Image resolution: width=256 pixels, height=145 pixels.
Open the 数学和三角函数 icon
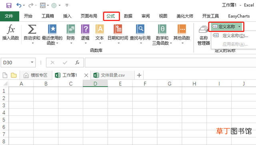click(x=162, y=29)
